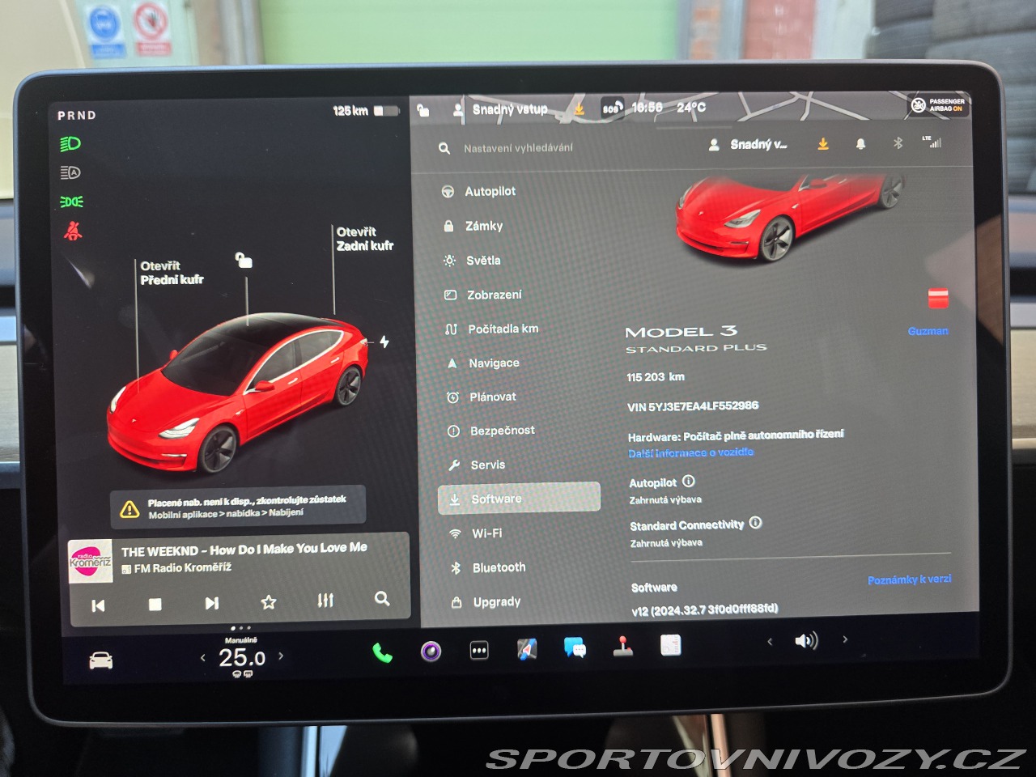Toggle the headlights indicator icon

click(x=71, y=143)
